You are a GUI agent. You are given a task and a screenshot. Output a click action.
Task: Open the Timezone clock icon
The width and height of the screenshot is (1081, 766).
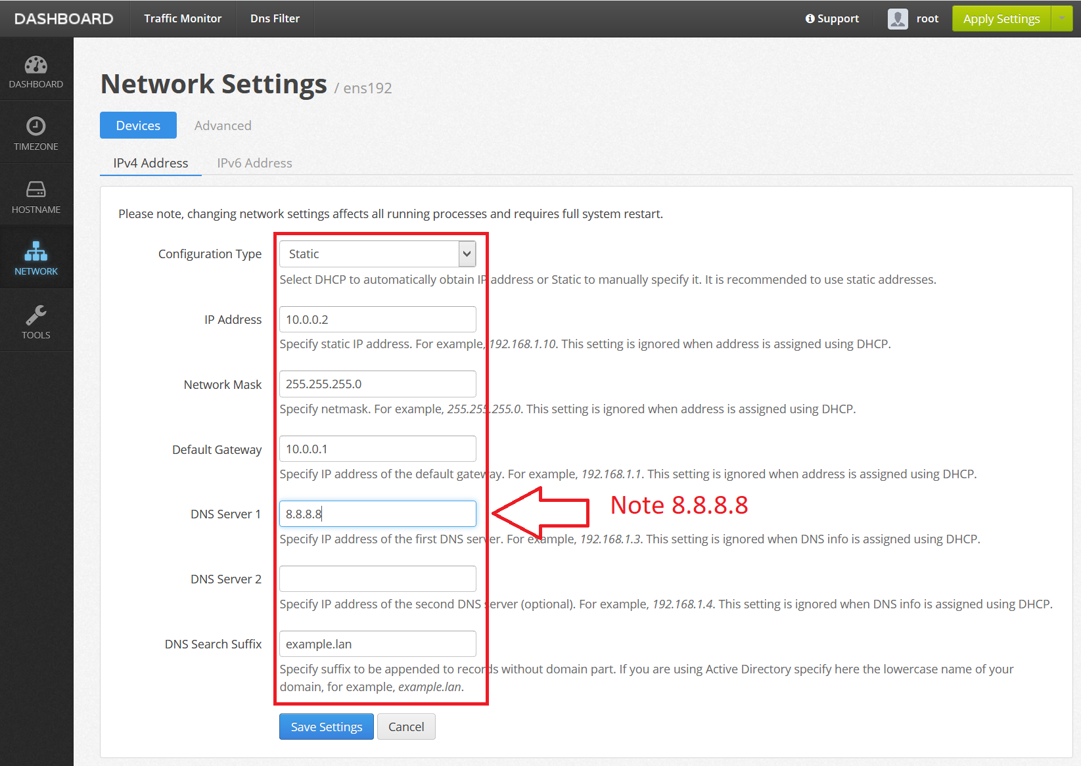pyautogui.click(x=36, y=125)
